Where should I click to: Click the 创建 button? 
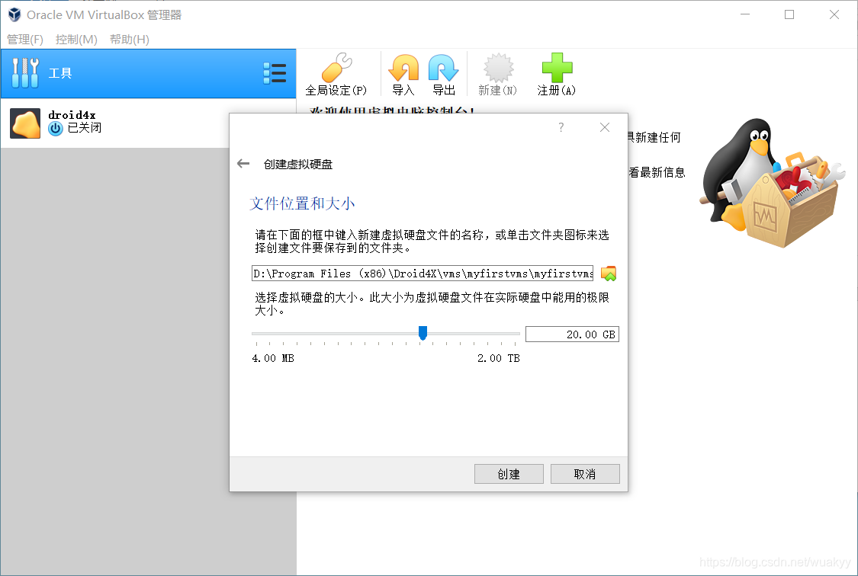509,474
